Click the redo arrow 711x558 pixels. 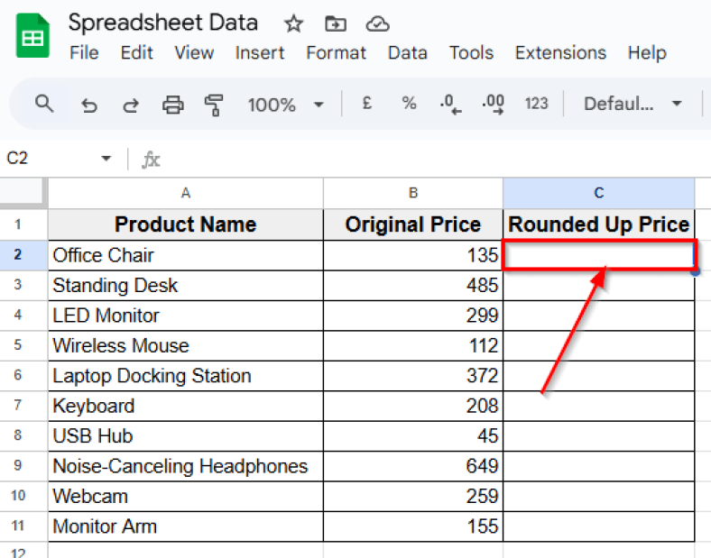131,105
